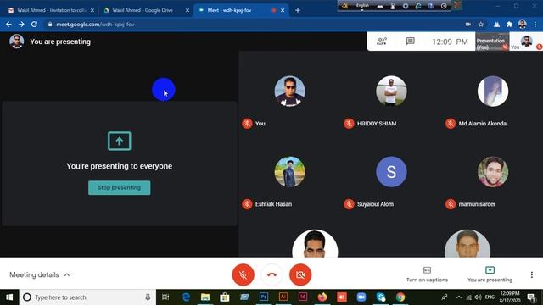This screenshot has height=305, width=543.
Task: Open Microsoft Edge from taskbar
Action: [x=186, y=297]
